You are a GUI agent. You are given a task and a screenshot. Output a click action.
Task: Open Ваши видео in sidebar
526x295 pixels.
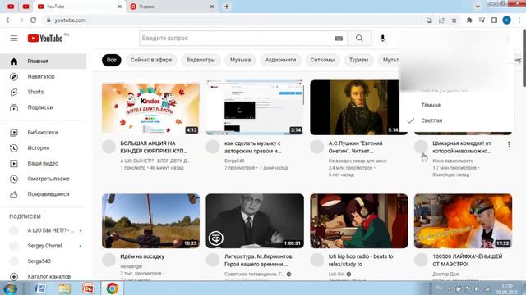pyautogui.click(x=44, y=163)
